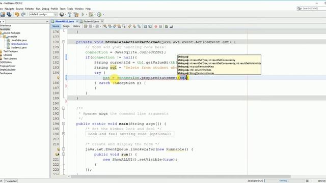Open the Help menu
The image size is (326, 183).
[x=88, y=9]
